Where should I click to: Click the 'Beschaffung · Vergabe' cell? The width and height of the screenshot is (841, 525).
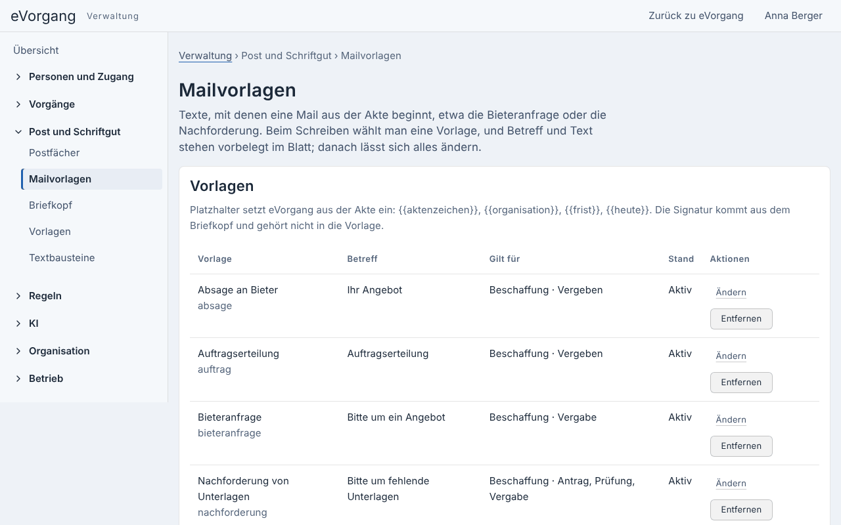(x=543, y=417)
